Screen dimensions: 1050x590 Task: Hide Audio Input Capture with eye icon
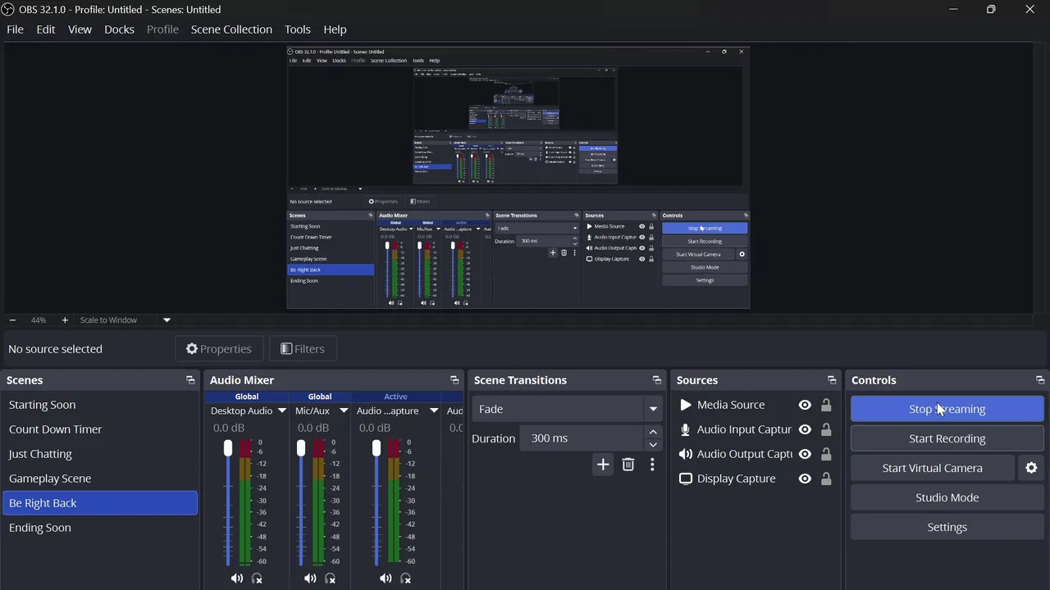[805, 429]
